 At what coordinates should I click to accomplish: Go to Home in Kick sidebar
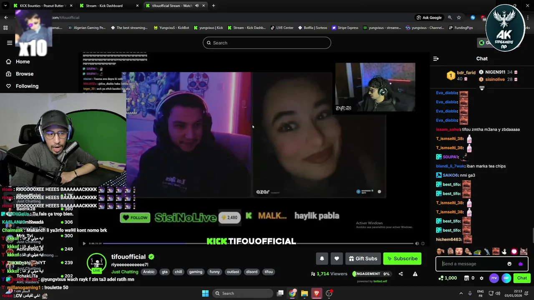(x=18, y=62)
